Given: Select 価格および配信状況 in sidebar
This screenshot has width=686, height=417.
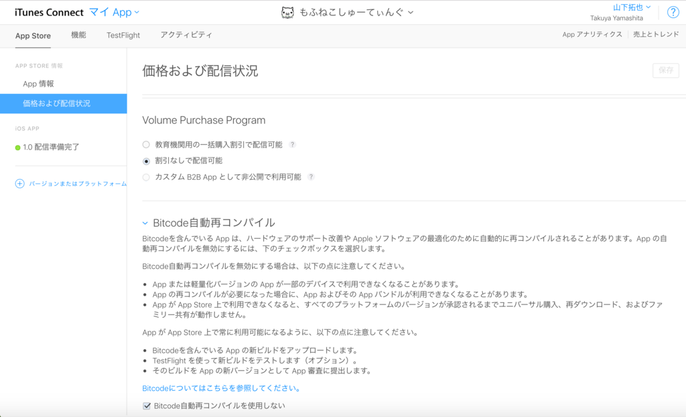Looking at the screenshot, I should [64, 103].
